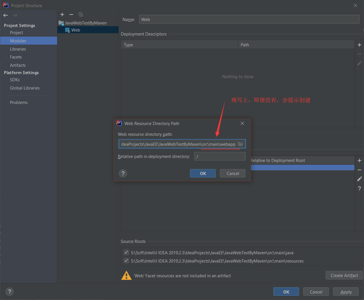Remove deployment descriptor with minus icon

pyautogui.click(x=359, y=54)
